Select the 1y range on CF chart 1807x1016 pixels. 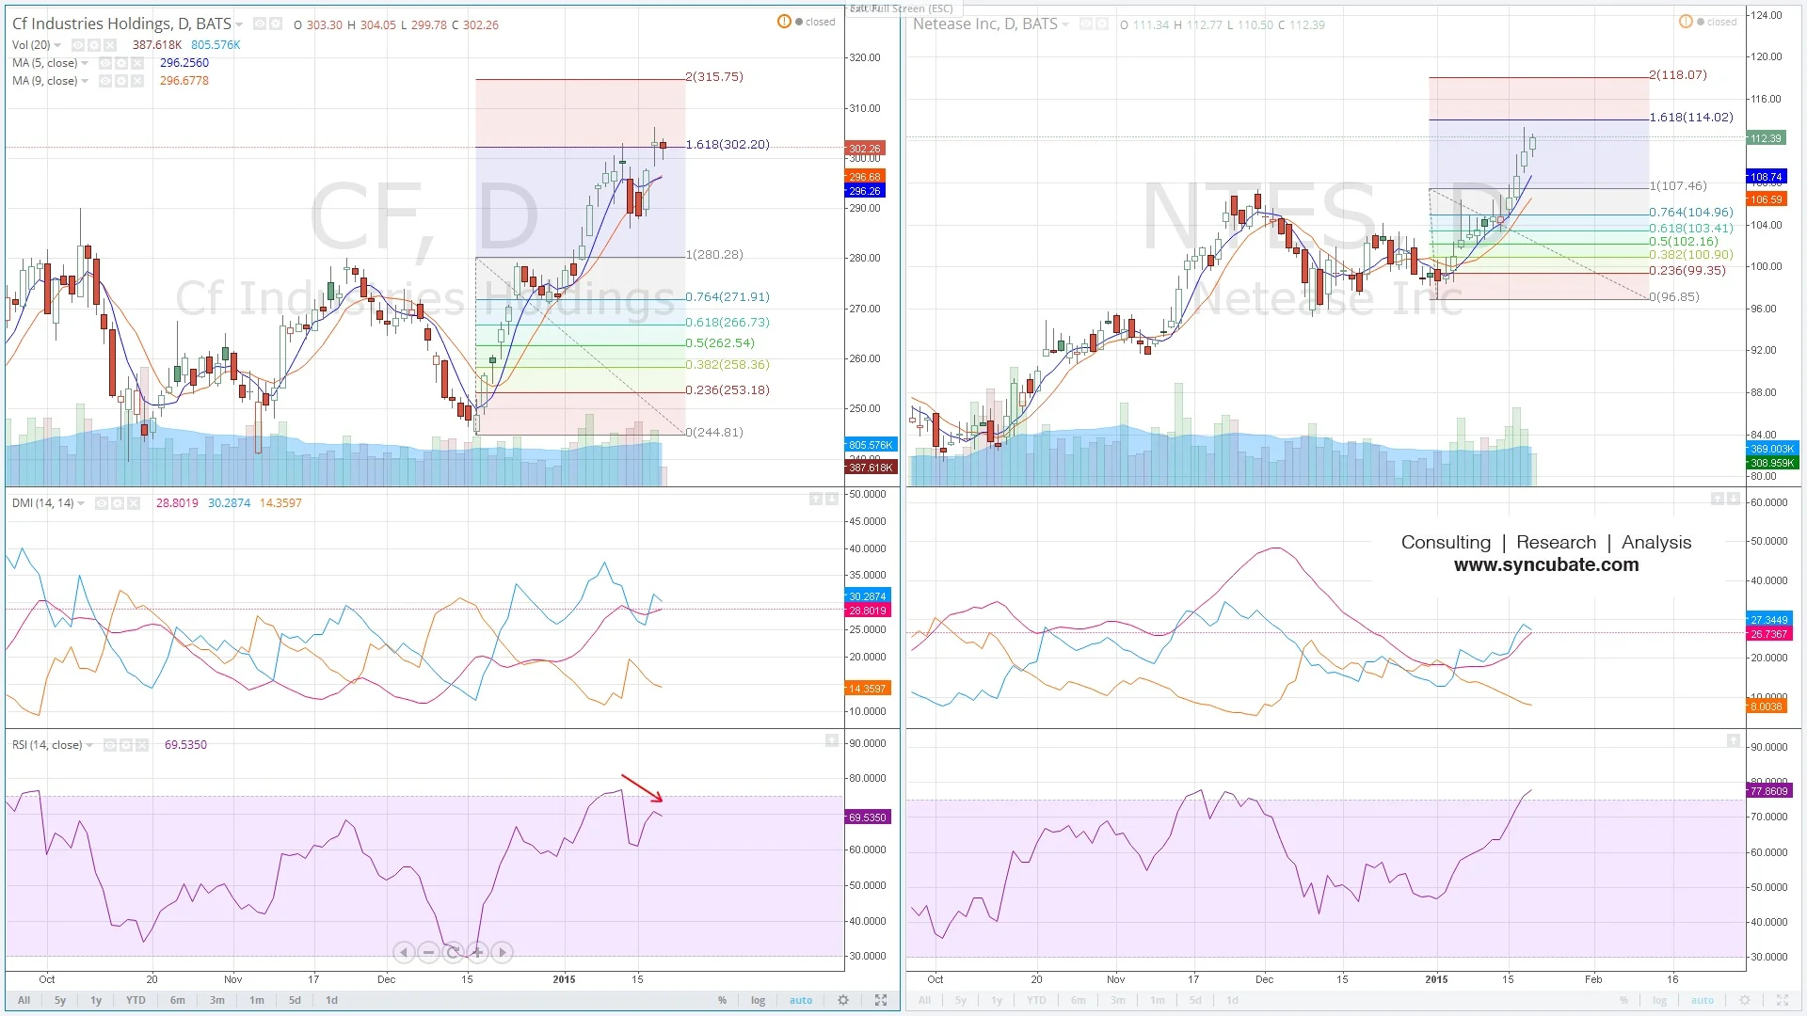point(96,1000)
